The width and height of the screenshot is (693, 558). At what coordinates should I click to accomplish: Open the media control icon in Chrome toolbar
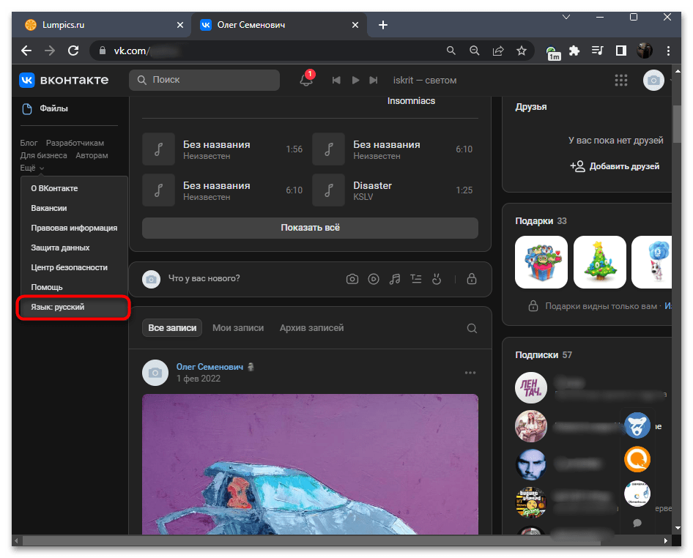[598, 51]
